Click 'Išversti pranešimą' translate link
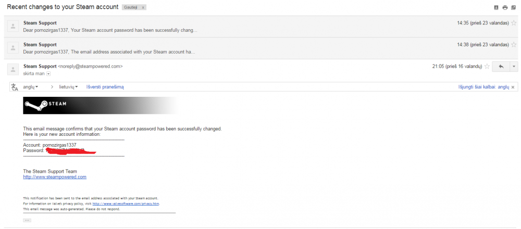 tap(105, 86)
